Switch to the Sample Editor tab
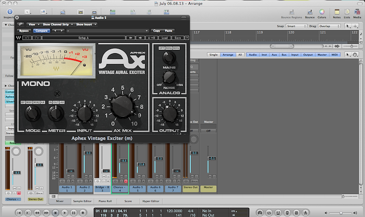Screen dimensions: 365x217 pyautogui.click(x=82, y=201)
